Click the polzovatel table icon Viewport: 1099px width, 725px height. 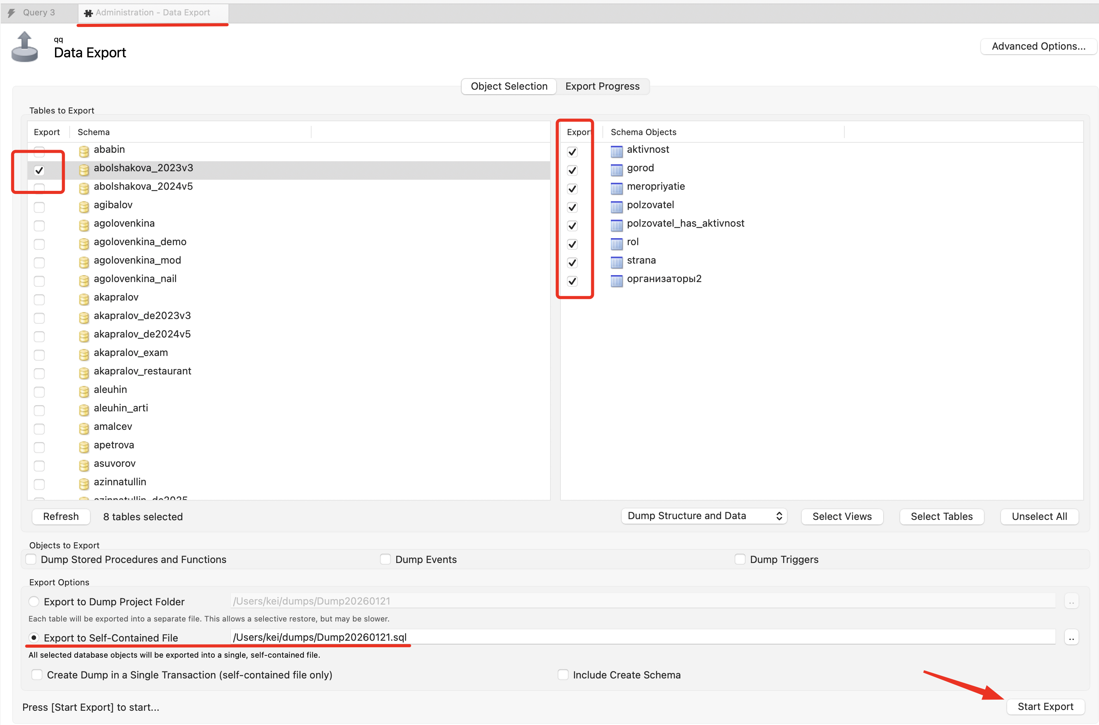tap(616, 207)
